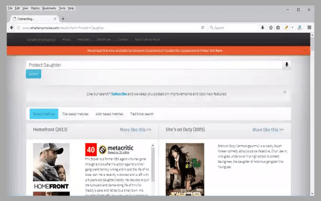Select the Traditional search tab
Viewport: 321px width, 201px height.
coord(142,114)
